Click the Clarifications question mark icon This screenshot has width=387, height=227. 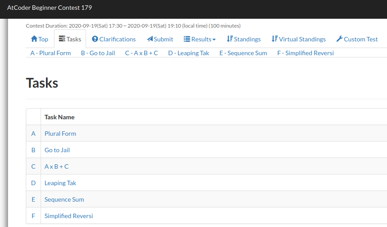point(95,39)
